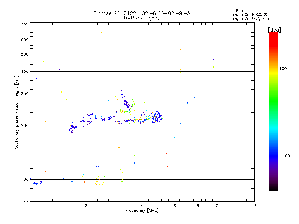Click the y-axis "400" tick label
299x224 pixels.
25,72
